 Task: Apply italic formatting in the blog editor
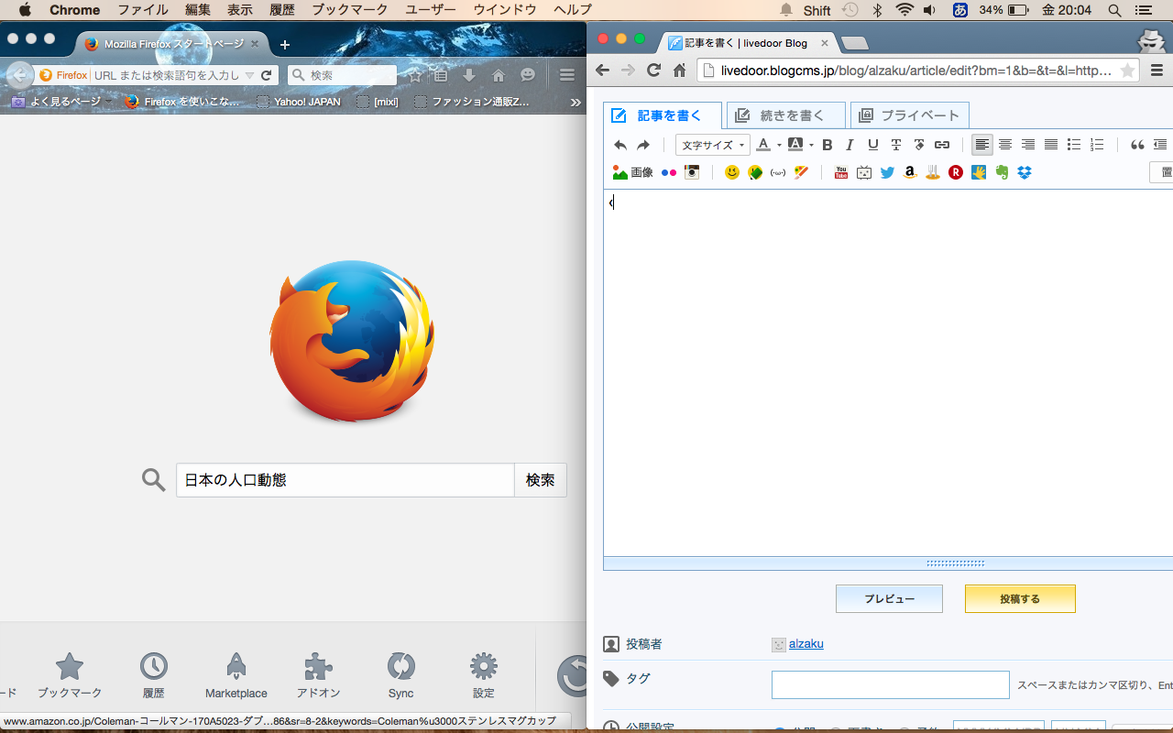(850, 145)
